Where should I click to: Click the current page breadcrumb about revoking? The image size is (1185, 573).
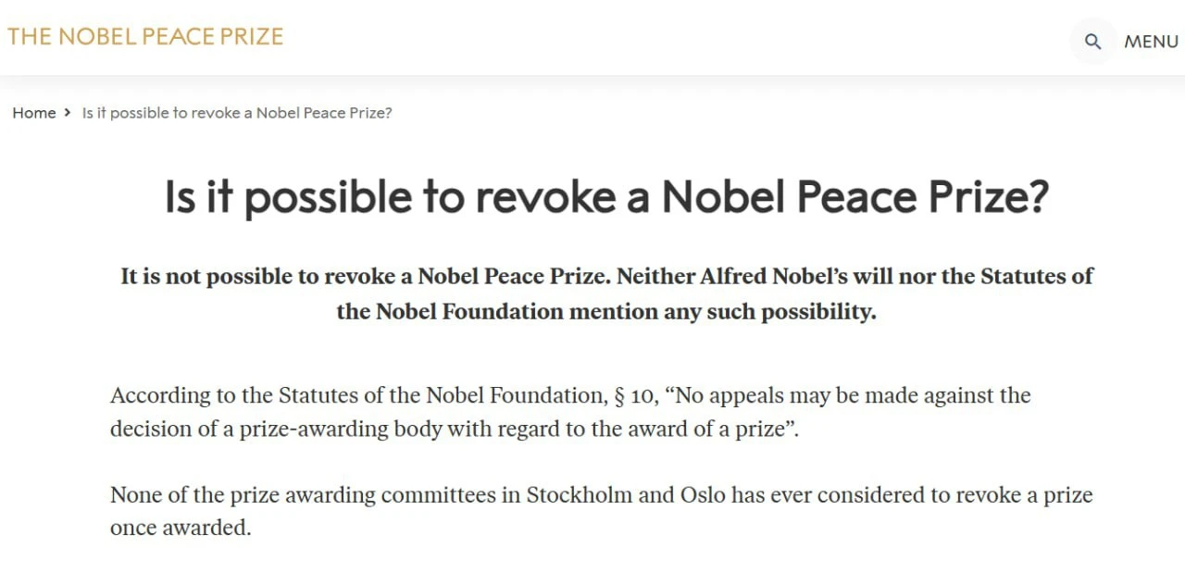point(237,113)
